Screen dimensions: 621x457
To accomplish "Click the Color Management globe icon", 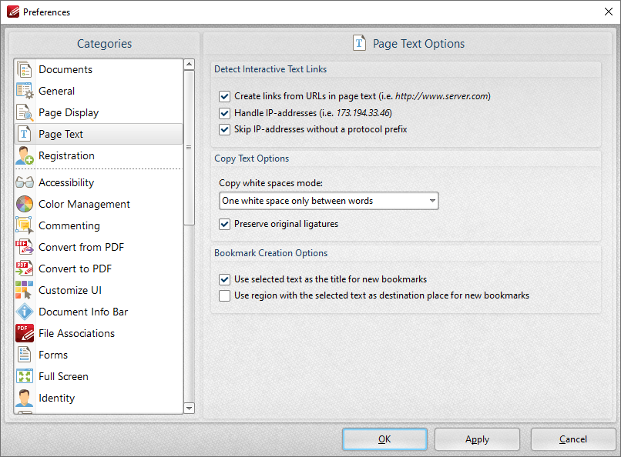I will pyautogui.click(x=27, y=204).
